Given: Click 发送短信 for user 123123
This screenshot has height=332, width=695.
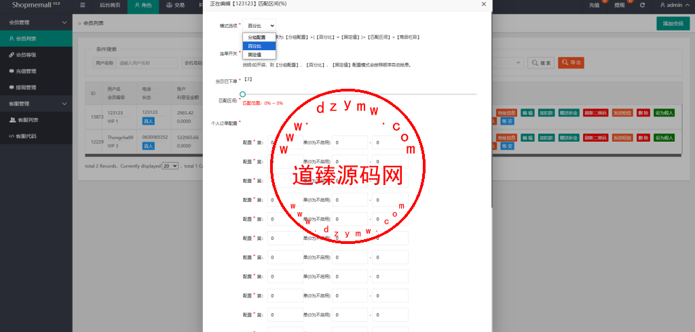Looking at the screenshot, I should pos(623,113).
